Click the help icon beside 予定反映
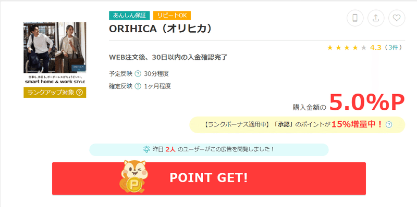The width and height of the screenshot is (417, 207). (138, 74)
